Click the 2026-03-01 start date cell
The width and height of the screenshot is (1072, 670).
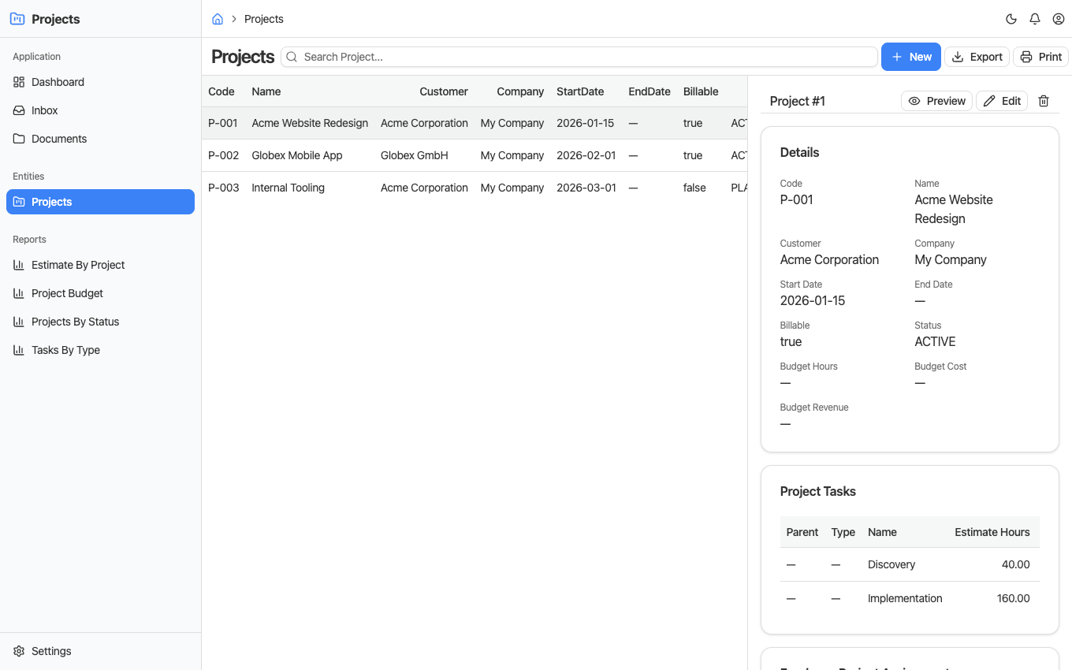coord(586,188)
